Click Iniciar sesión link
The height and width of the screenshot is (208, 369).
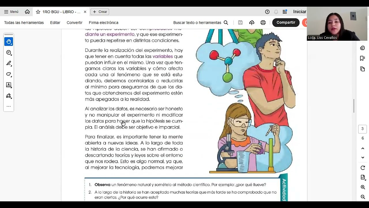(x=300, y=12)
